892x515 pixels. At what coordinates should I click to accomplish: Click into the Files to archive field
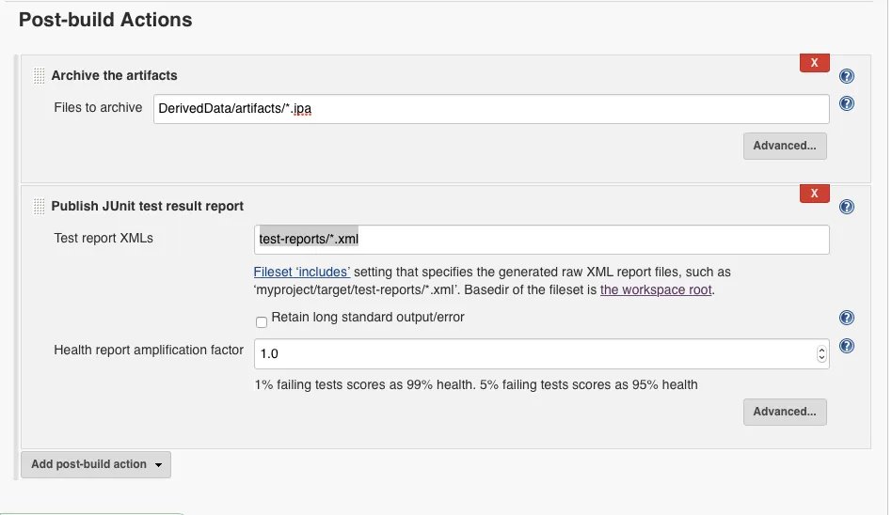coord(491,109)
